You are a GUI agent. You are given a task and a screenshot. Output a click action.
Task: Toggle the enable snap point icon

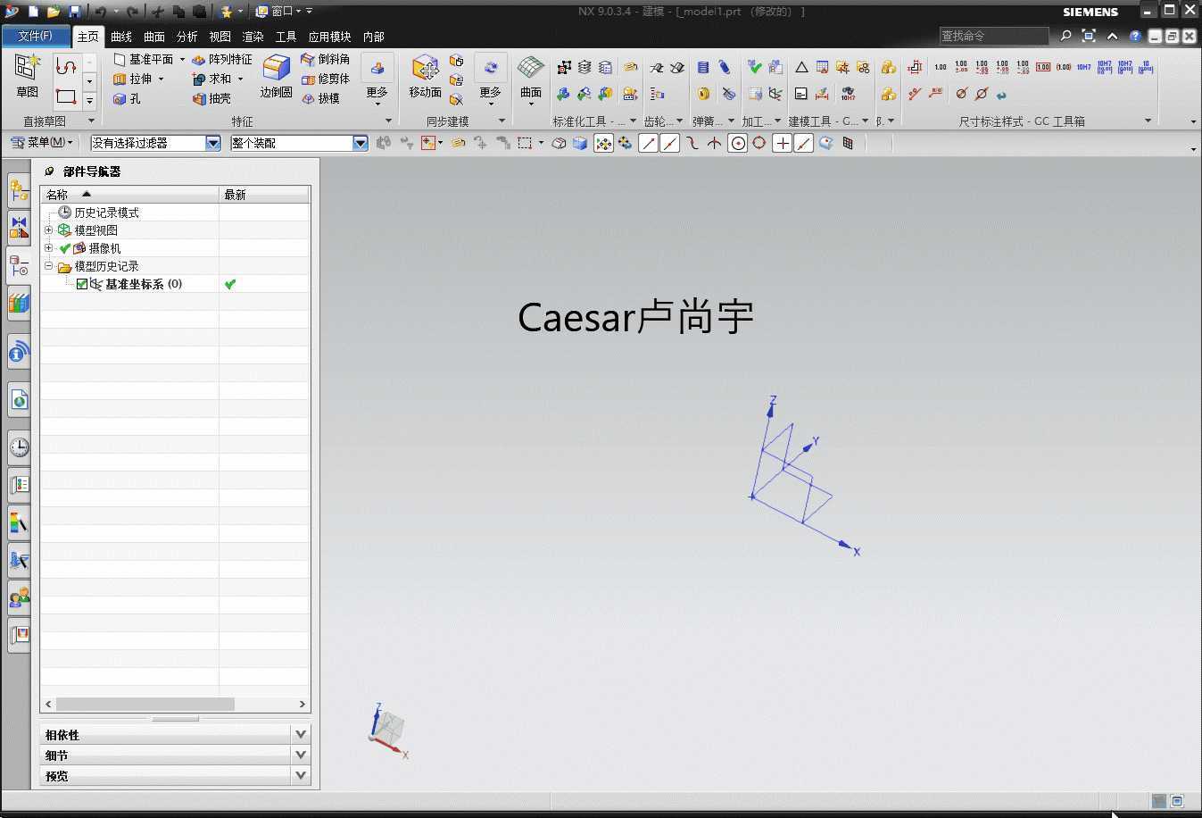[604, 143]
